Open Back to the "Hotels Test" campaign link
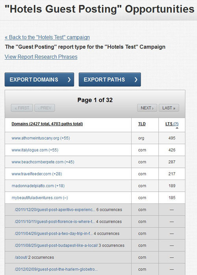The width and height of the screenshot is (197, 275). coord(47,37)
